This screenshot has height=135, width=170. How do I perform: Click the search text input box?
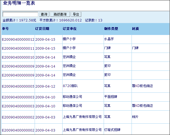(x=20, y=14)
